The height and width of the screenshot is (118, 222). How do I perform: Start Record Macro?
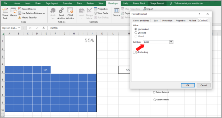[27, 9]
